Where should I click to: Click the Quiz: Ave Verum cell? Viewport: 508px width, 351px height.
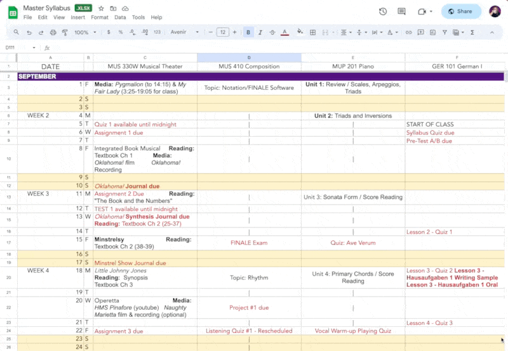pyautogui.click(x=353, y=243)
